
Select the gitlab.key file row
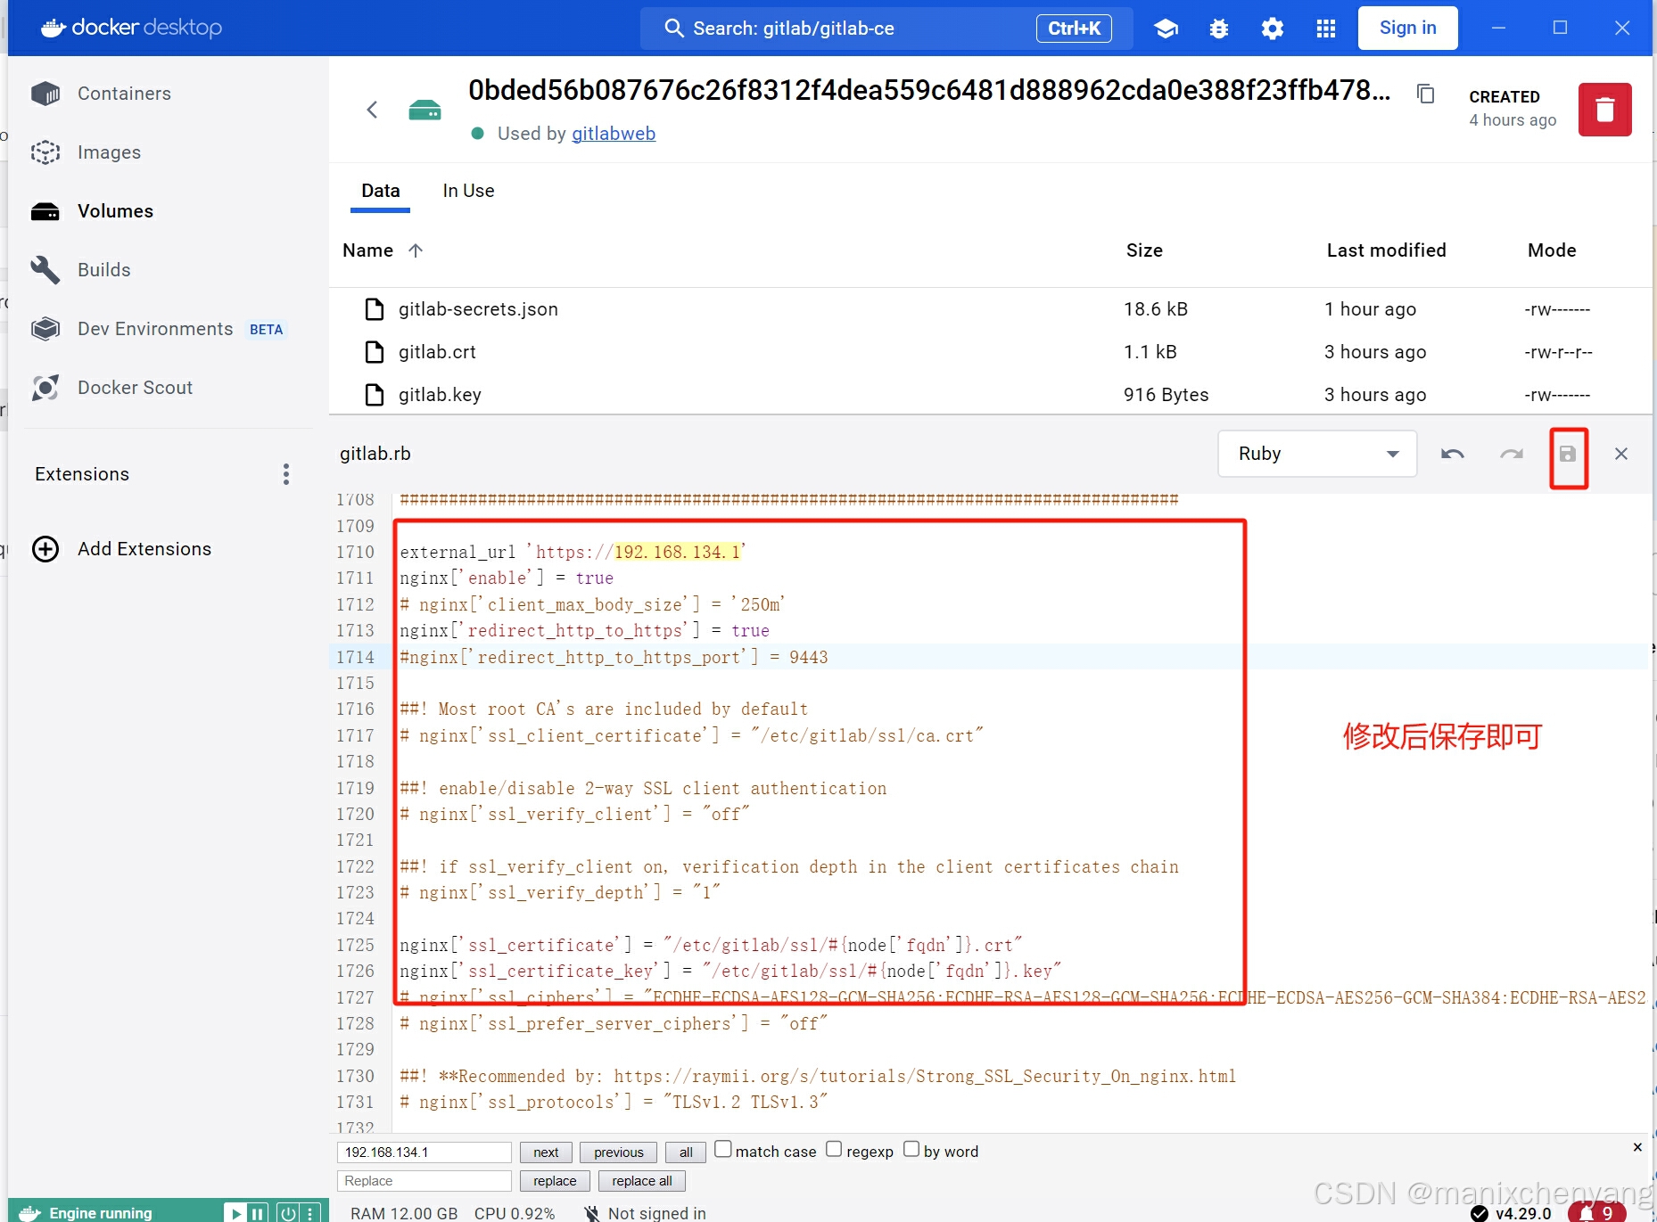coord(990,395)
